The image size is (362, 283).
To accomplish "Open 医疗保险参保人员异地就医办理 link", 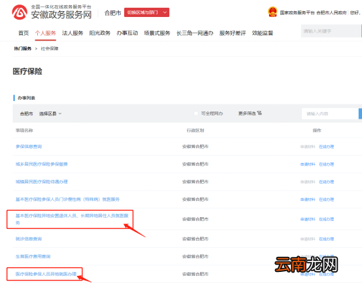I will 46,274.
